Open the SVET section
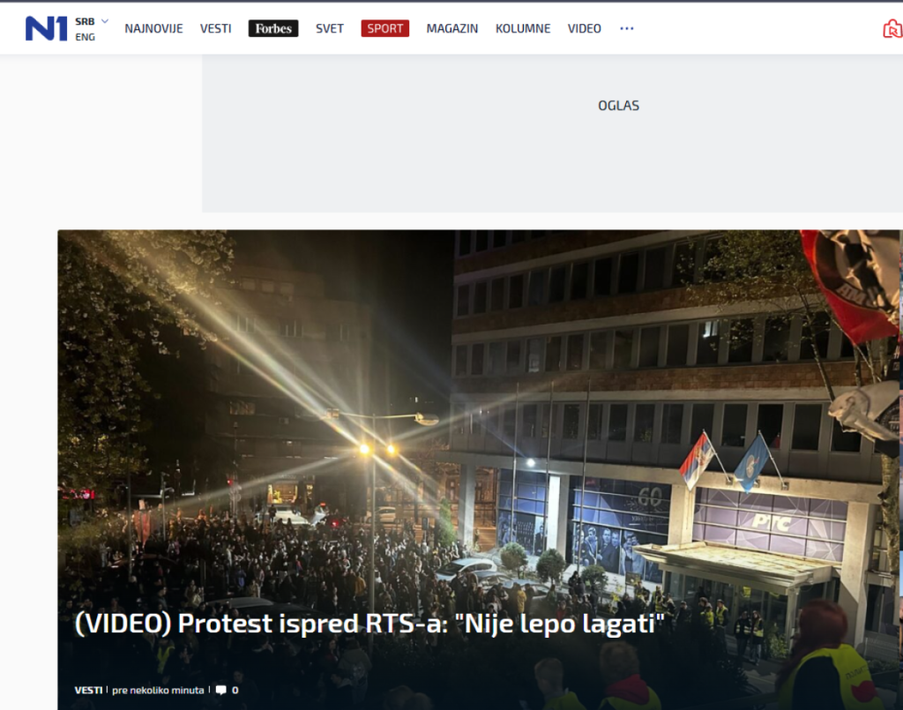This screenshot has height=710, width=903. [330, 28]
